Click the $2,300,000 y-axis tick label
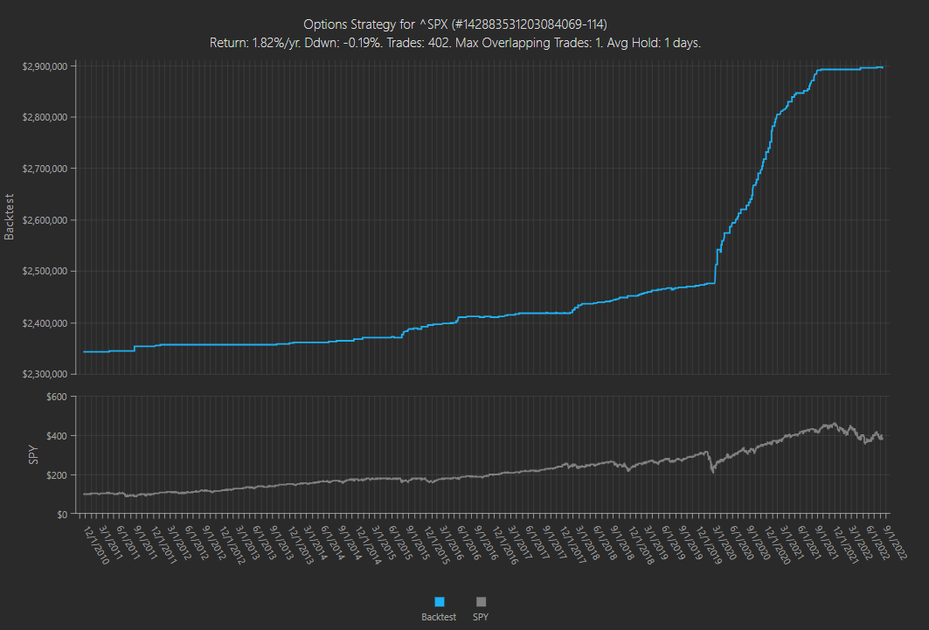 [45, 374]
